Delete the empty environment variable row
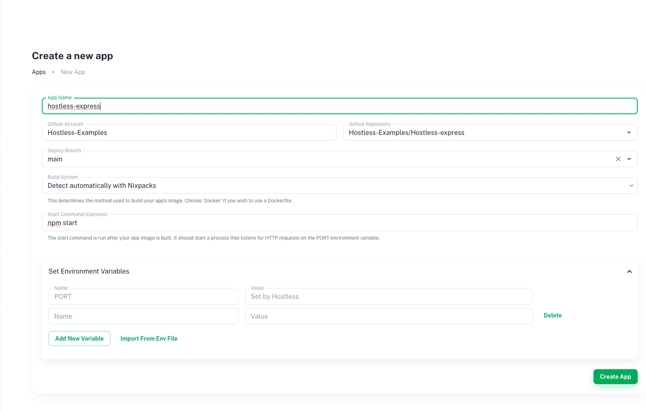Image resolution: width=646 pixels, height=411 pixels. [x=552, y=315]
